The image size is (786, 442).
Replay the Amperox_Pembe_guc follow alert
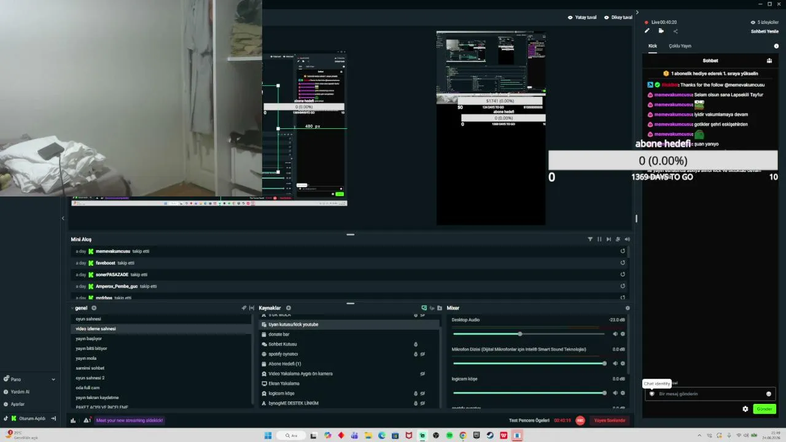(x=623, y=286)
